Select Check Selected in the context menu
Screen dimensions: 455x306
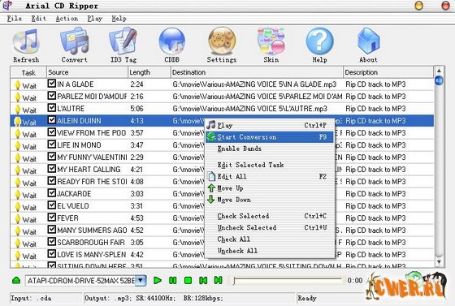269,216
